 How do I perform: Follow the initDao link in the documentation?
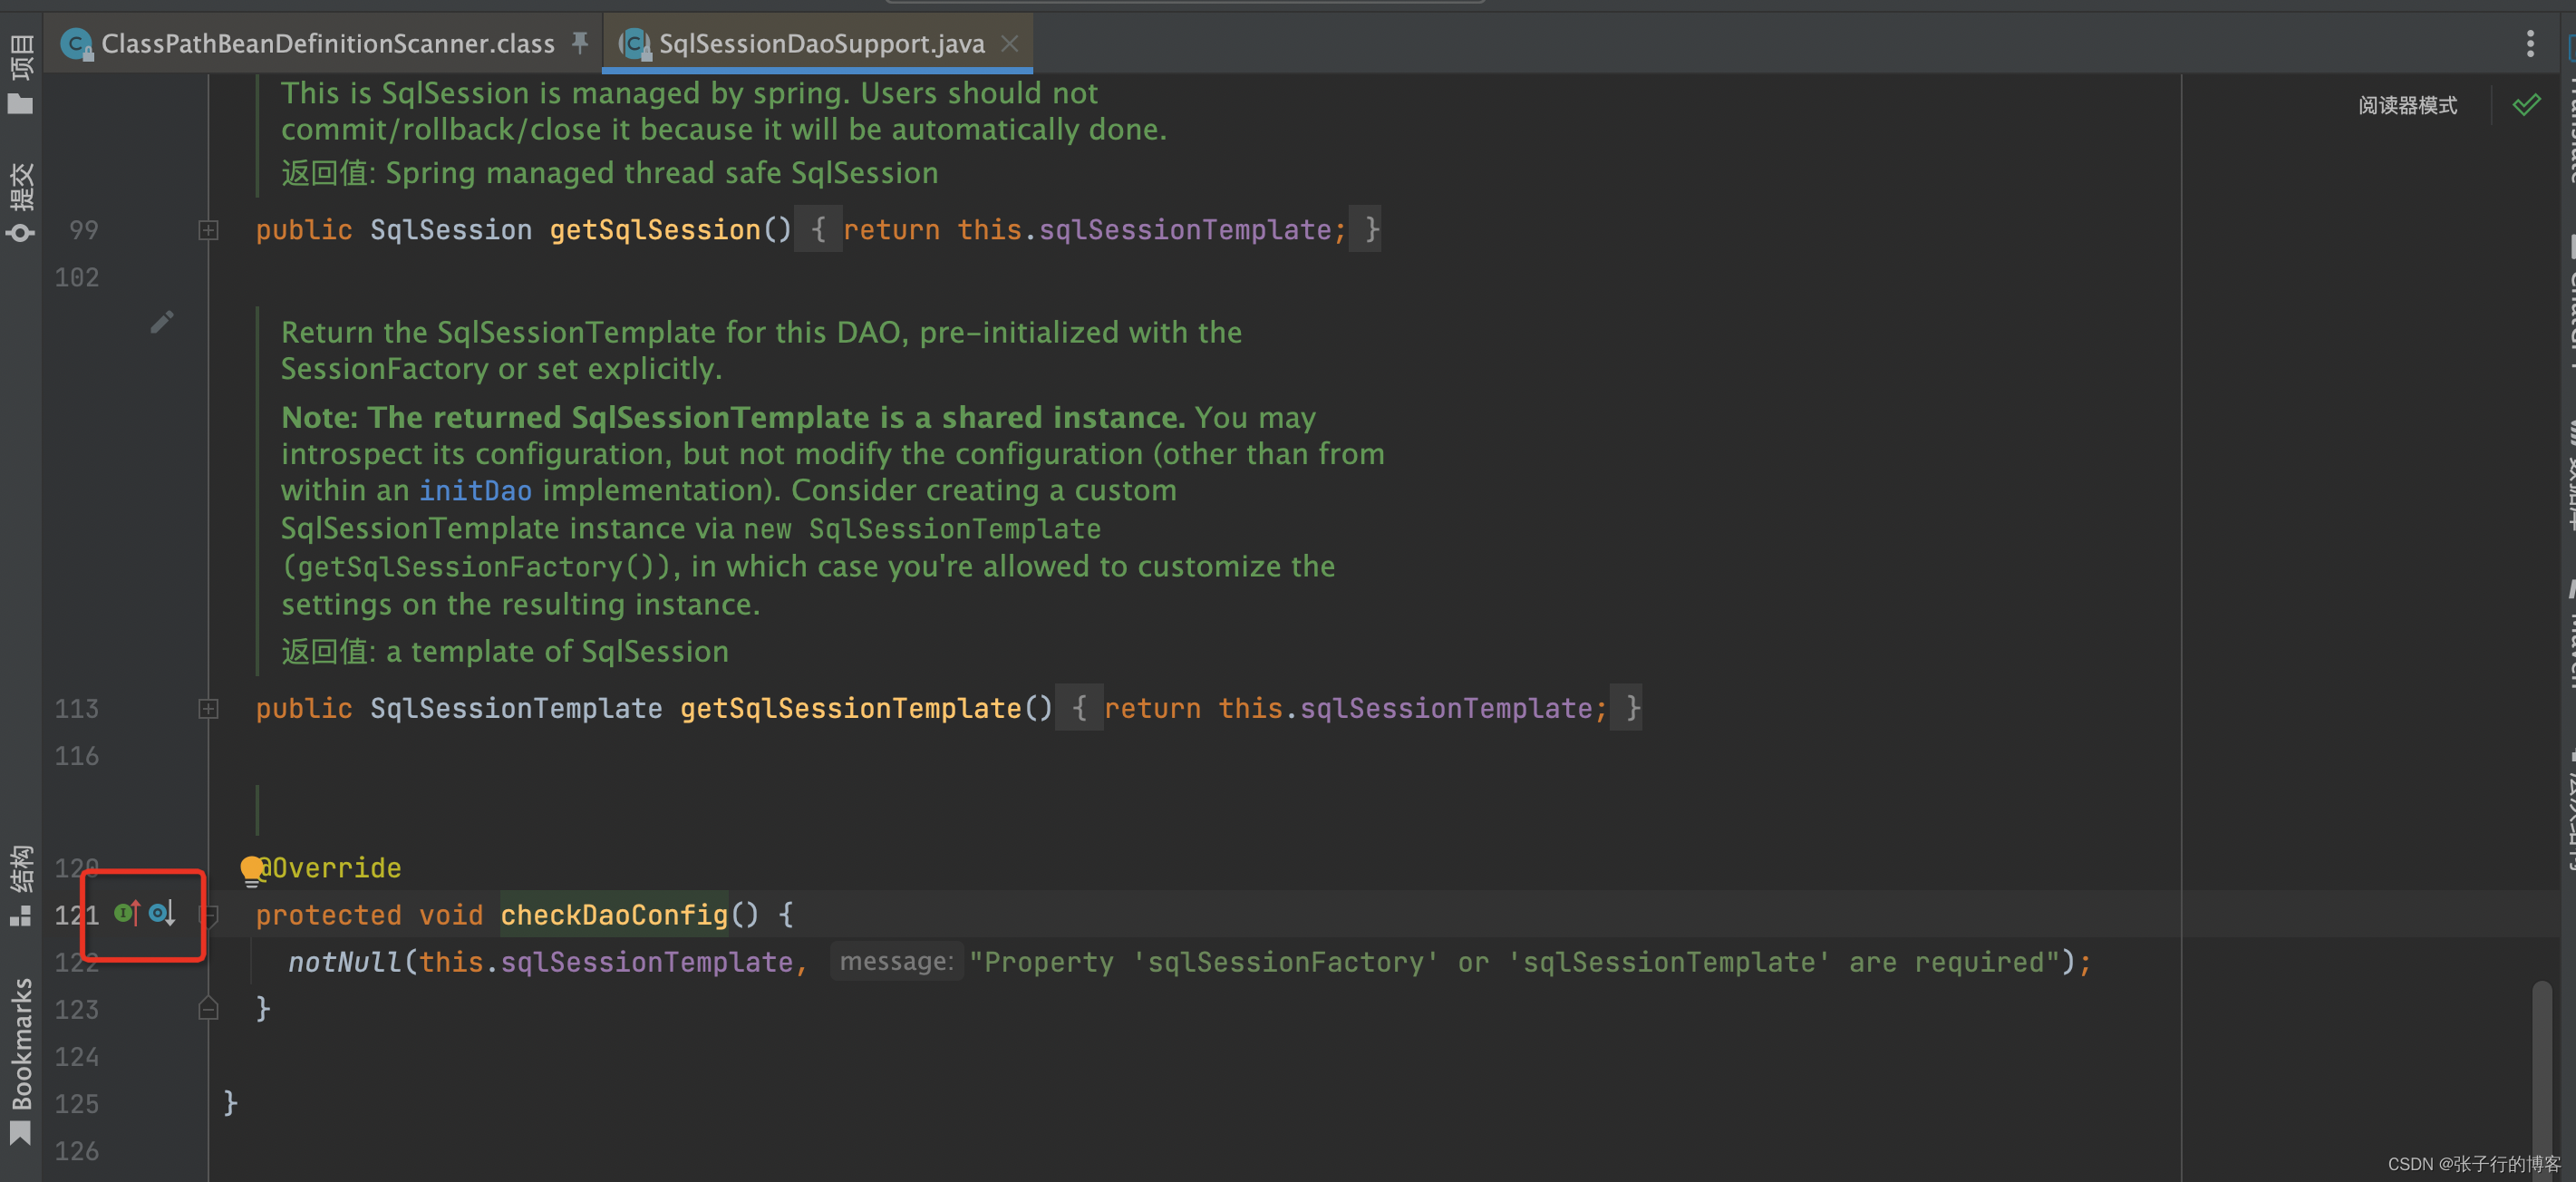[x=475, y=491]
